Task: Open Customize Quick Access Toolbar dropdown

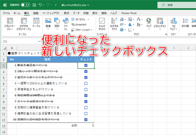Action: tap(56, 5)
